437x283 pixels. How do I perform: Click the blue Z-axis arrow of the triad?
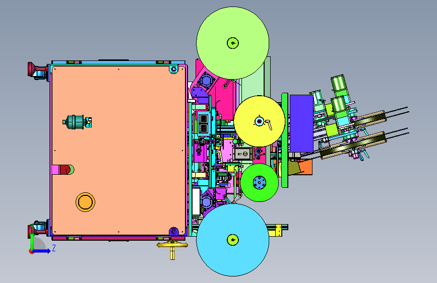tap(42, 251)
